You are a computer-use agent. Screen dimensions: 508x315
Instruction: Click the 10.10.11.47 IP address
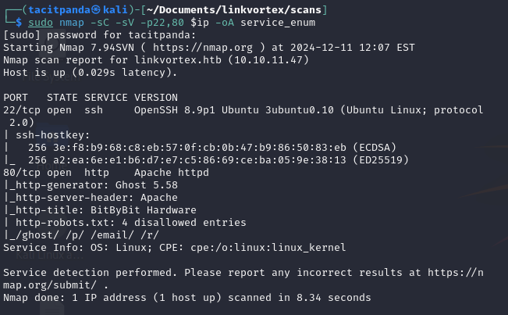coord(268,60)
